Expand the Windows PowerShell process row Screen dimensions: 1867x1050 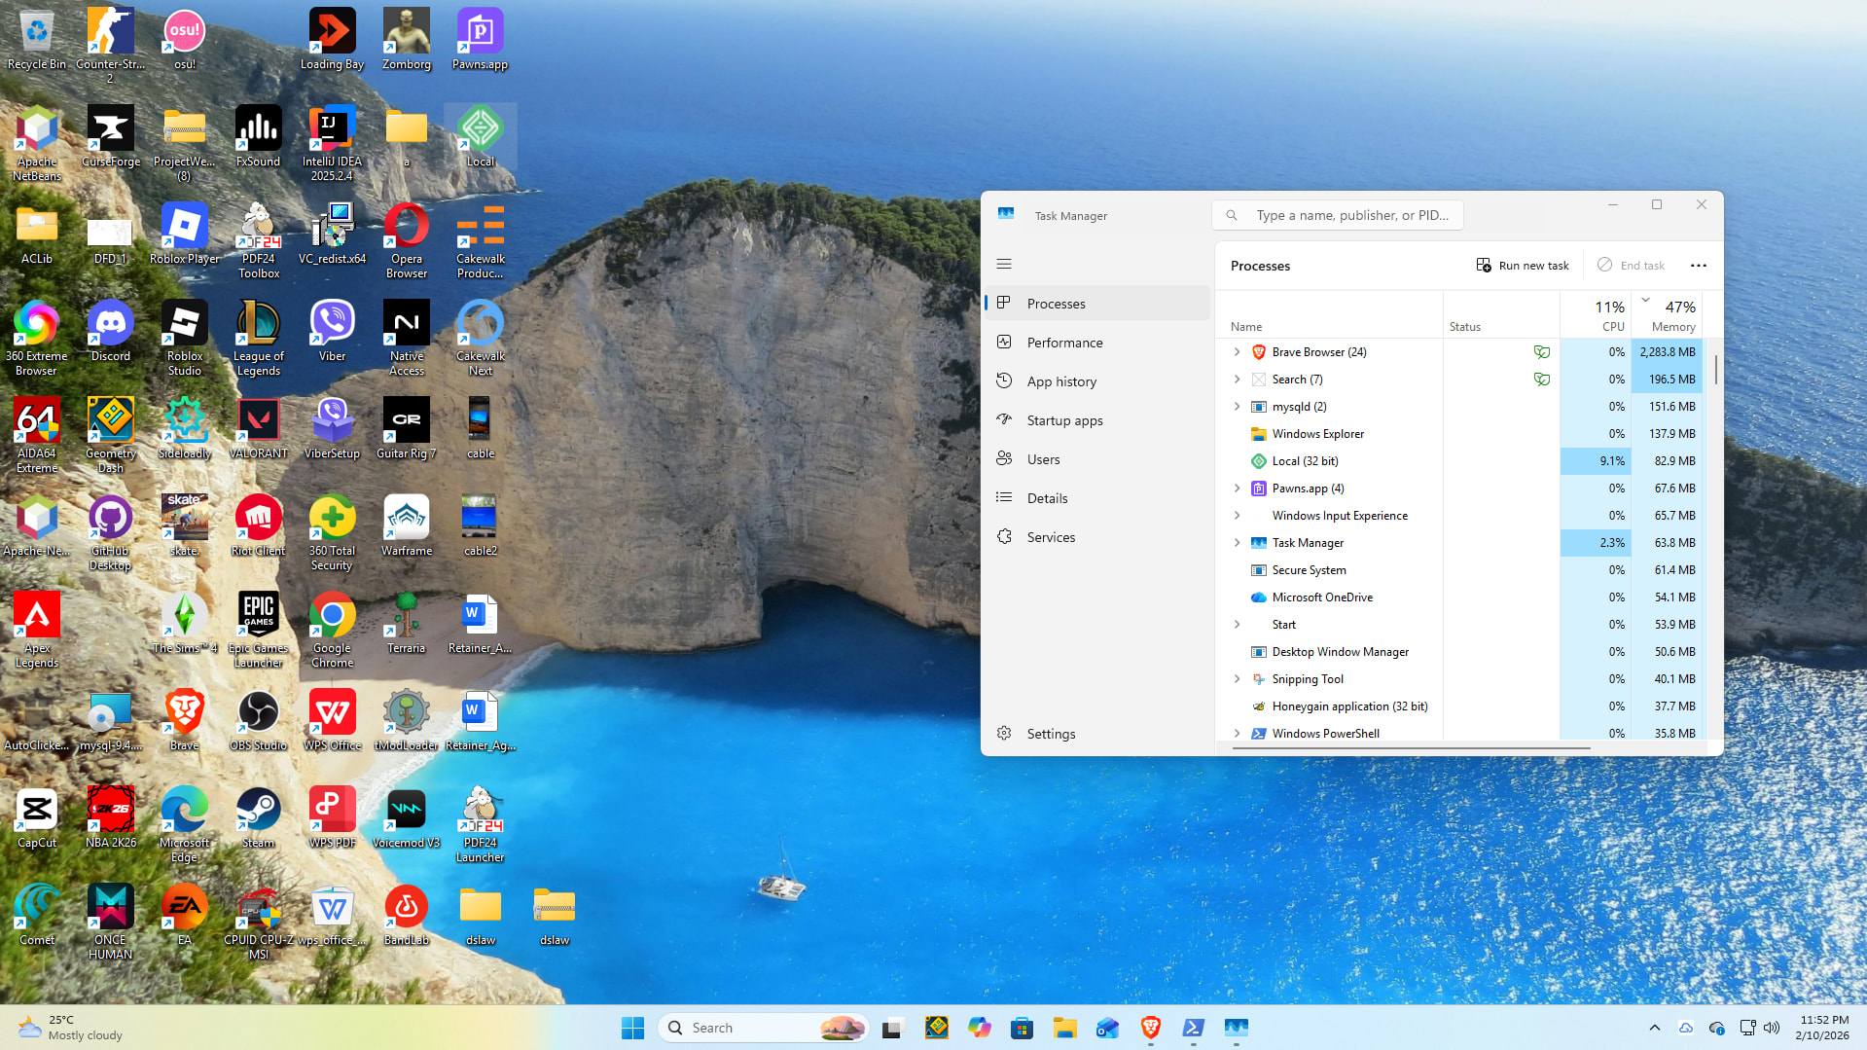point(1237,734)
